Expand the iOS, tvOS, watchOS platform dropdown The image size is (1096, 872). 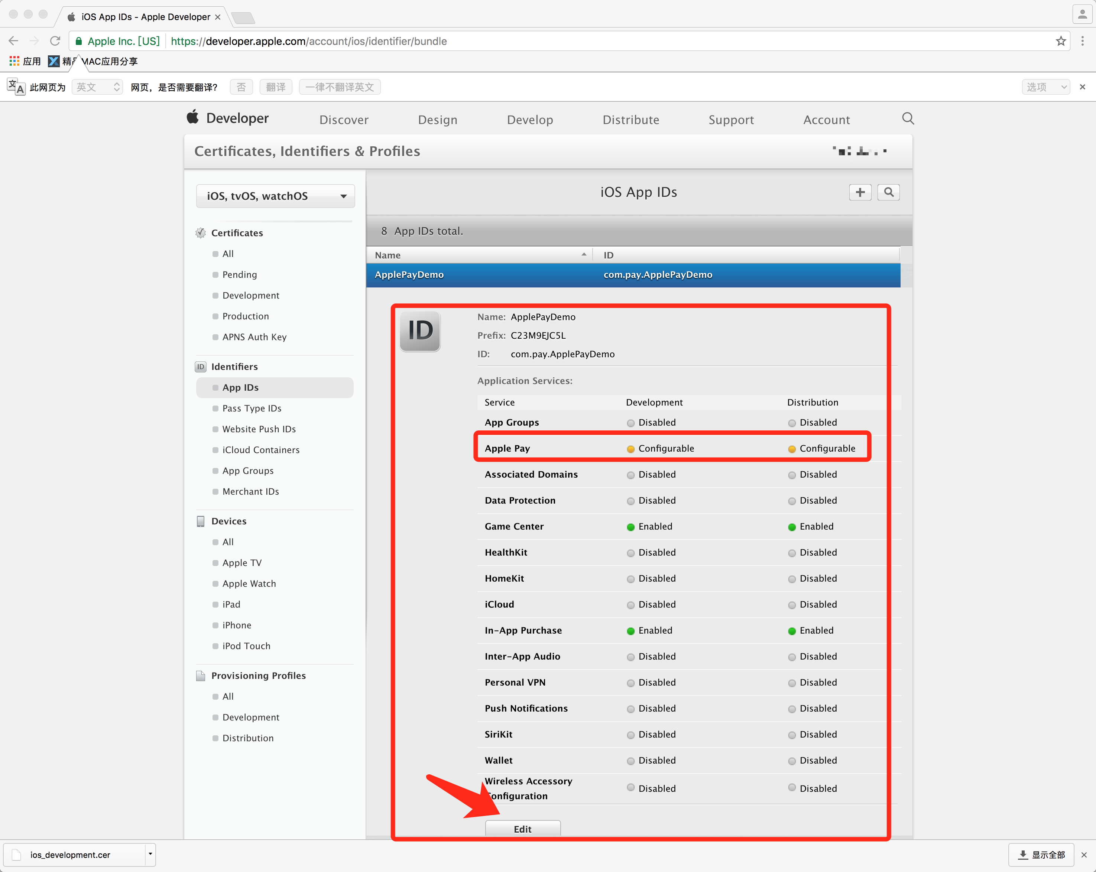[x=275, y=196]
